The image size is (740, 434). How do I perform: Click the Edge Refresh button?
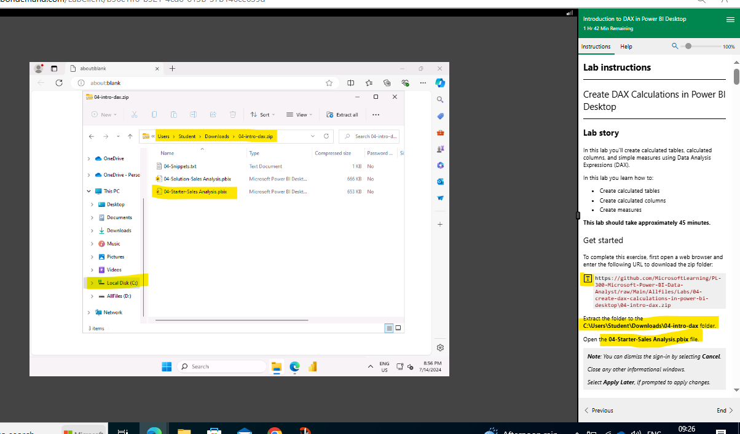(x=59, y=83)
